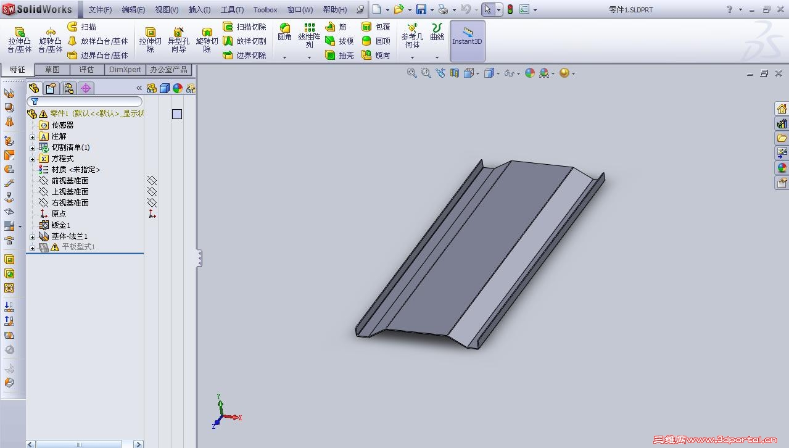Click the section view icon

pyautogui.click(x=455, y=73)
